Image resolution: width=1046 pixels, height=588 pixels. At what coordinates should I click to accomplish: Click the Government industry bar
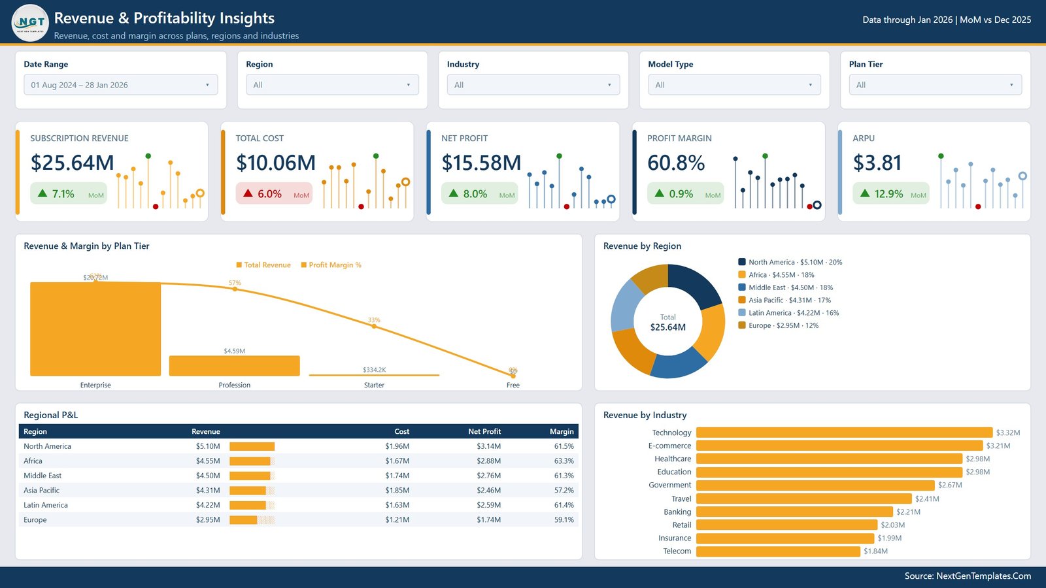click(815, 485)
